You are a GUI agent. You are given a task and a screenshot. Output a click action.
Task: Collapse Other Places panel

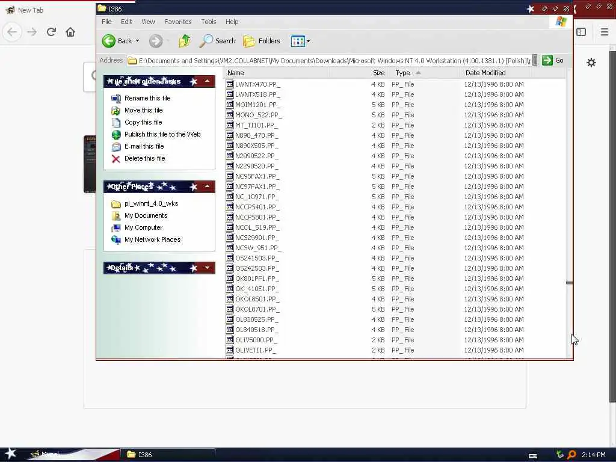click(x=207, y=186)
